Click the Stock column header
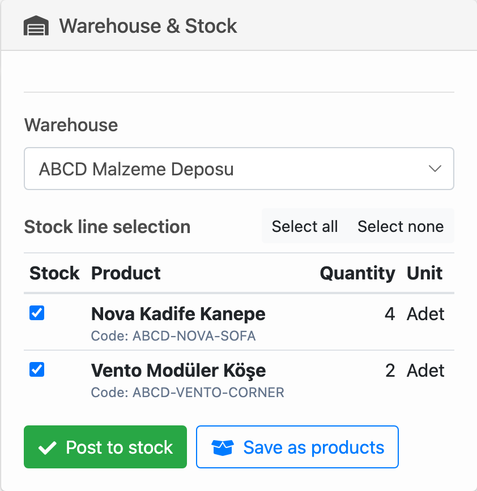 pos(54,273)
